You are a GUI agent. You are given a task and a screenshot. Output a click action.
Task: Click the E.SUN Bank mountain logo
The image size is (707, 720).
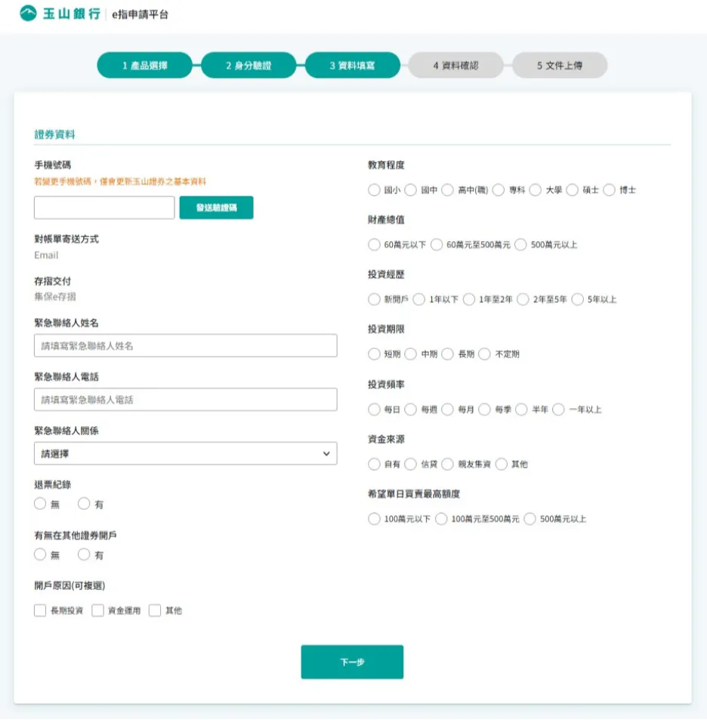coord(27,14)
